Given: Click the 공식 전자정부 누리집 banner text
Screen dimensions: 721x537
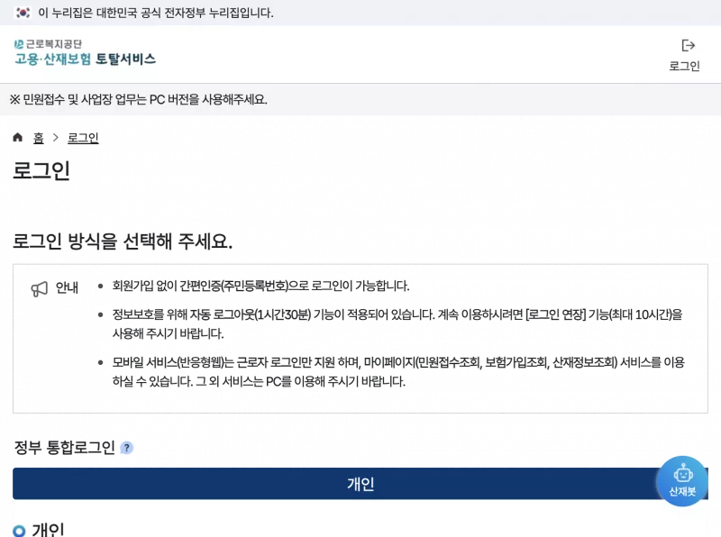Looking at the screenshot, I should (156, 13).
